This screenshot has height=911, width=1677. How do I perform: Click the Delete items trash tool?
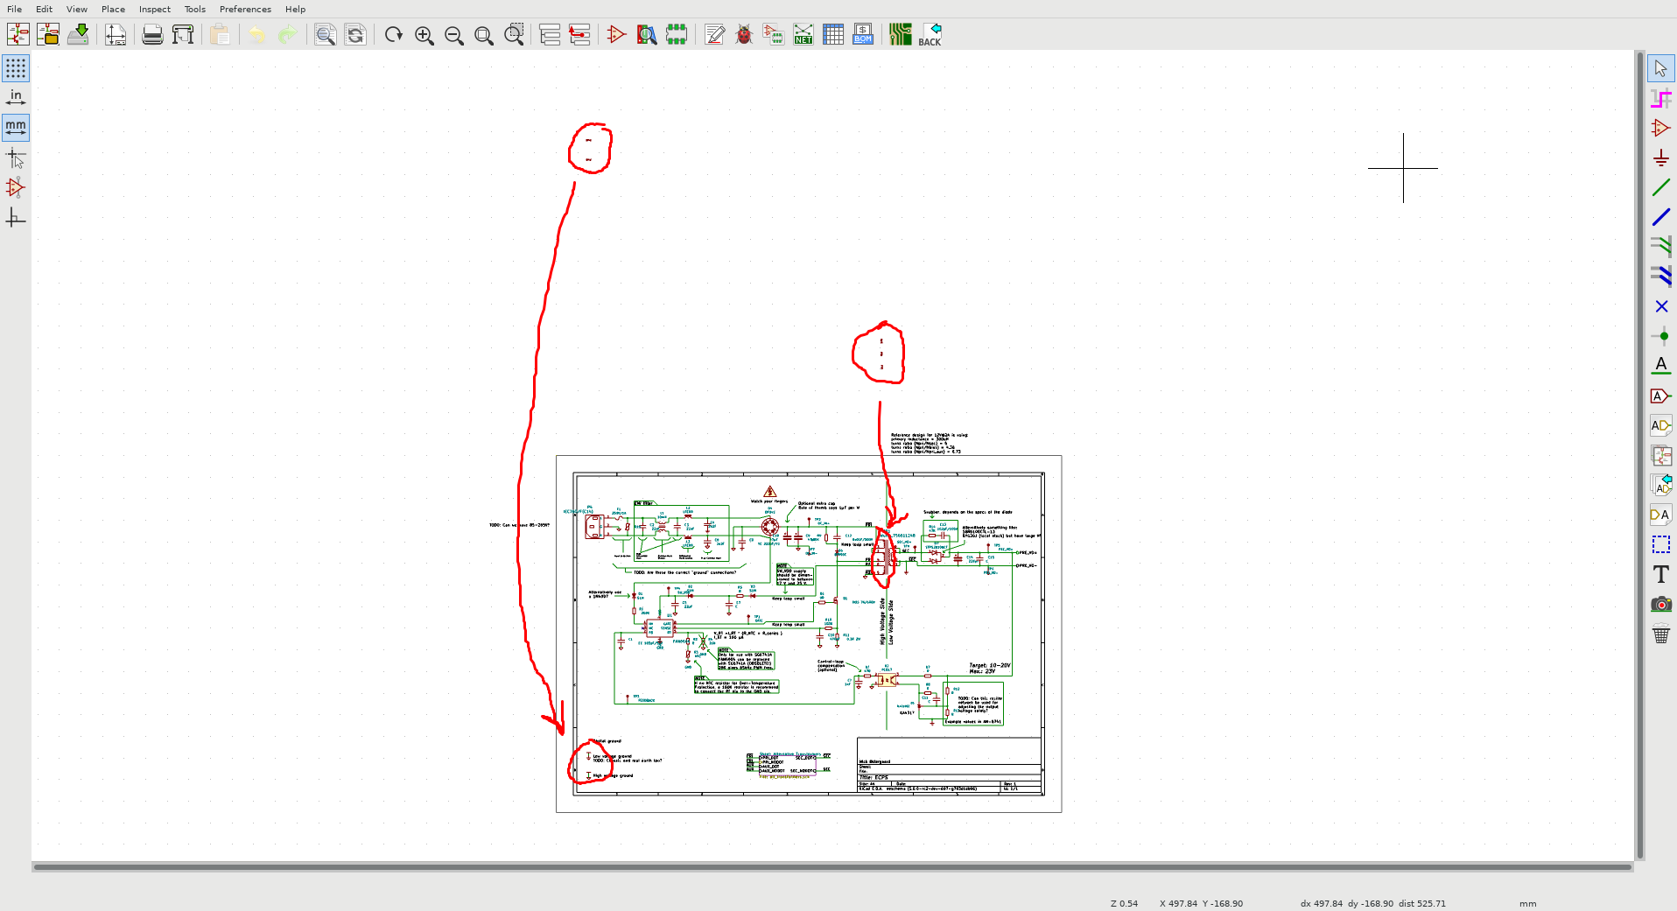(1660, 634)
